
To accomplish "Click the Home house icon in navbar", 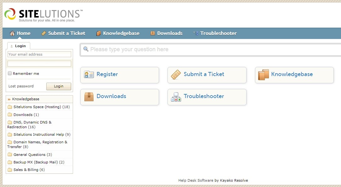I will 12,33.
